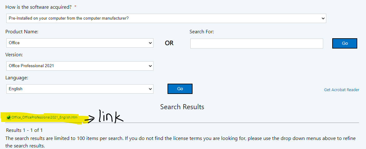Click the Product Name label

pyautogui.click(x=22, y=32)
